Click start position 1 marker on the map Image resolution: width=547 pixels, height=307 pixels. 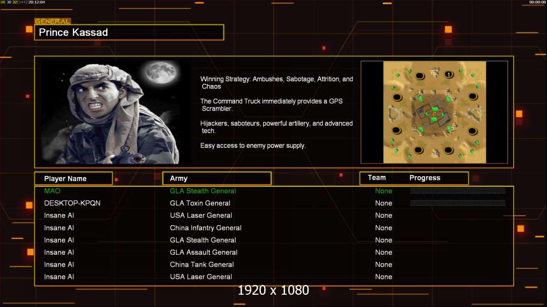pos(448,74)
